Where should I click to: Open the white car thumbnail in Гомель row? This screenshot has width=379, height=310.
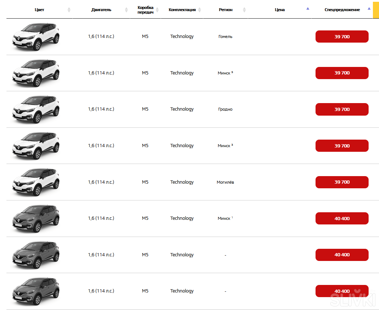36,37
